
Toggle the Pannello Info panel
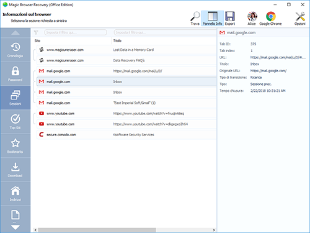[x=213, y=19]
